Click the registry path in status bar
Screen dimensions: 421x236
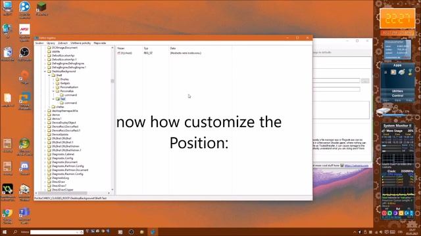[x=70, y=198]
